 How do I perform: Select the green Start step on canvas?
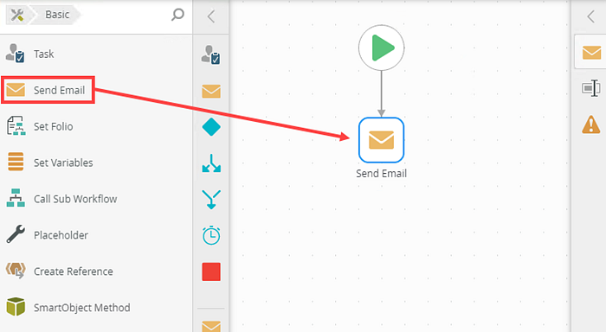(381, 48)
